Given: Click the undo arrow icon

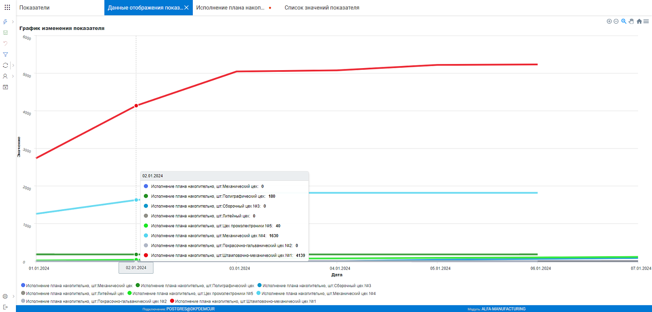Looking at the screenshot, I should click(x=5, y=43).
